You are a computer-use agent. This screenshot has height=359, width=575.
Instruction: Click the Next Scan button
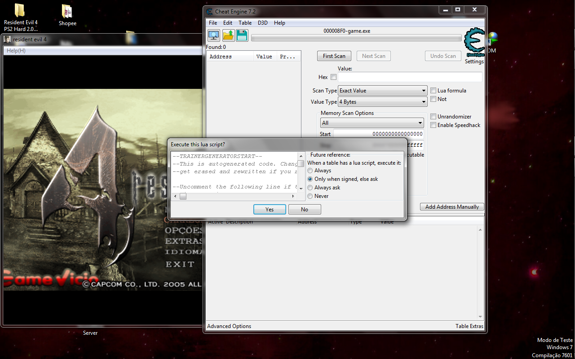click(x=374, y=56)
